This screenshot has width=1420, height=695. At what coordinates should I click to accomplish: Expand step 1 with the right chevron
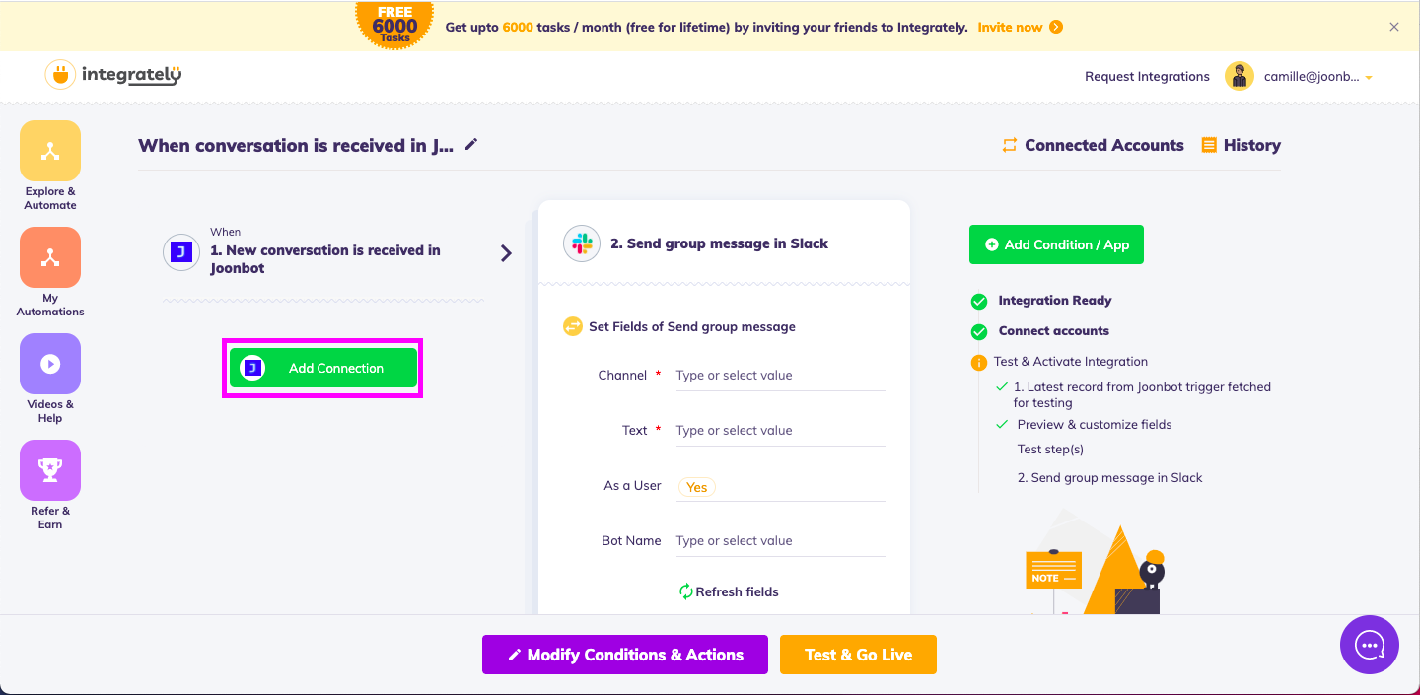coord(506,253)
